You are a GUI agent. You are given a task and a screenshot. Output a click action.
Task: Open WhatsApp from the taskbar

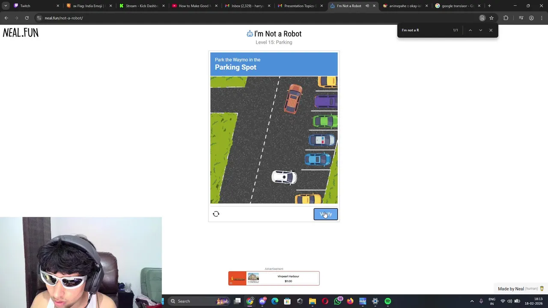click(338, 301)
